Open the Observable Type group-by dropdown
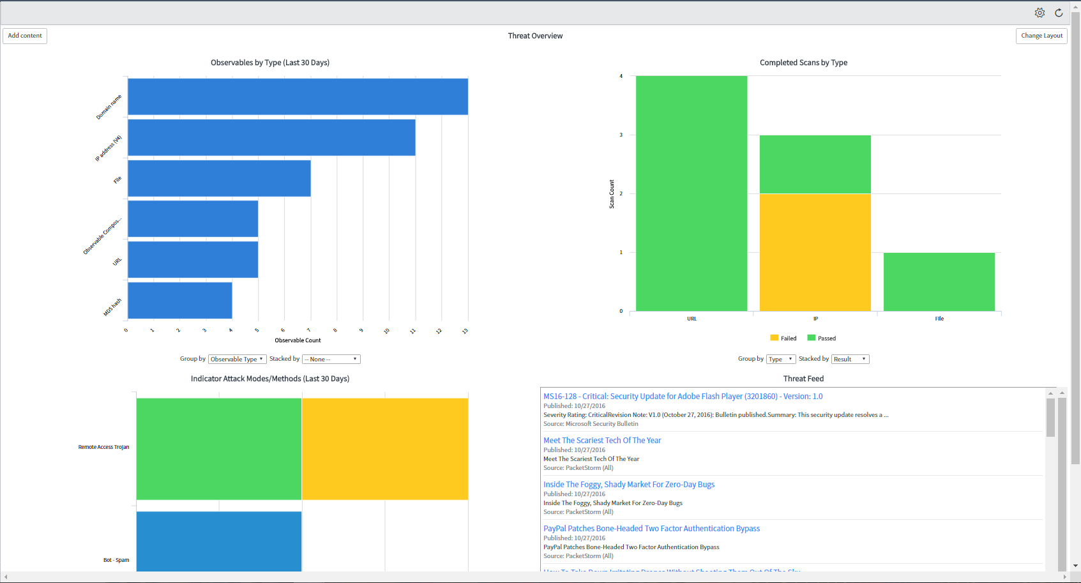1081x583 pixels. click(x=237, y=360)
